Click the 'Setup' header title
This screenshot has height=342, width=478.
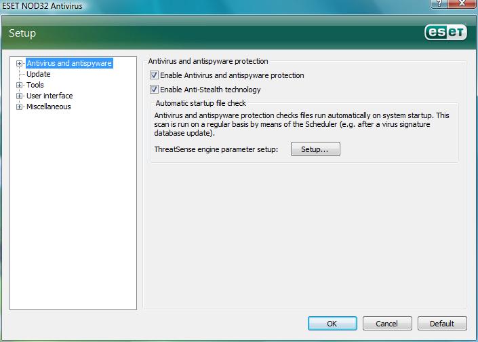click(x=22, y=33)
